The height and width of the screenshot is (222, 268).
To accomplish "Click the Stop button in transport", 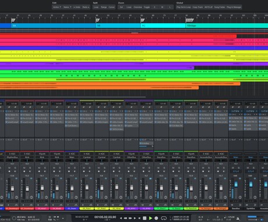I will click(144, 218).
